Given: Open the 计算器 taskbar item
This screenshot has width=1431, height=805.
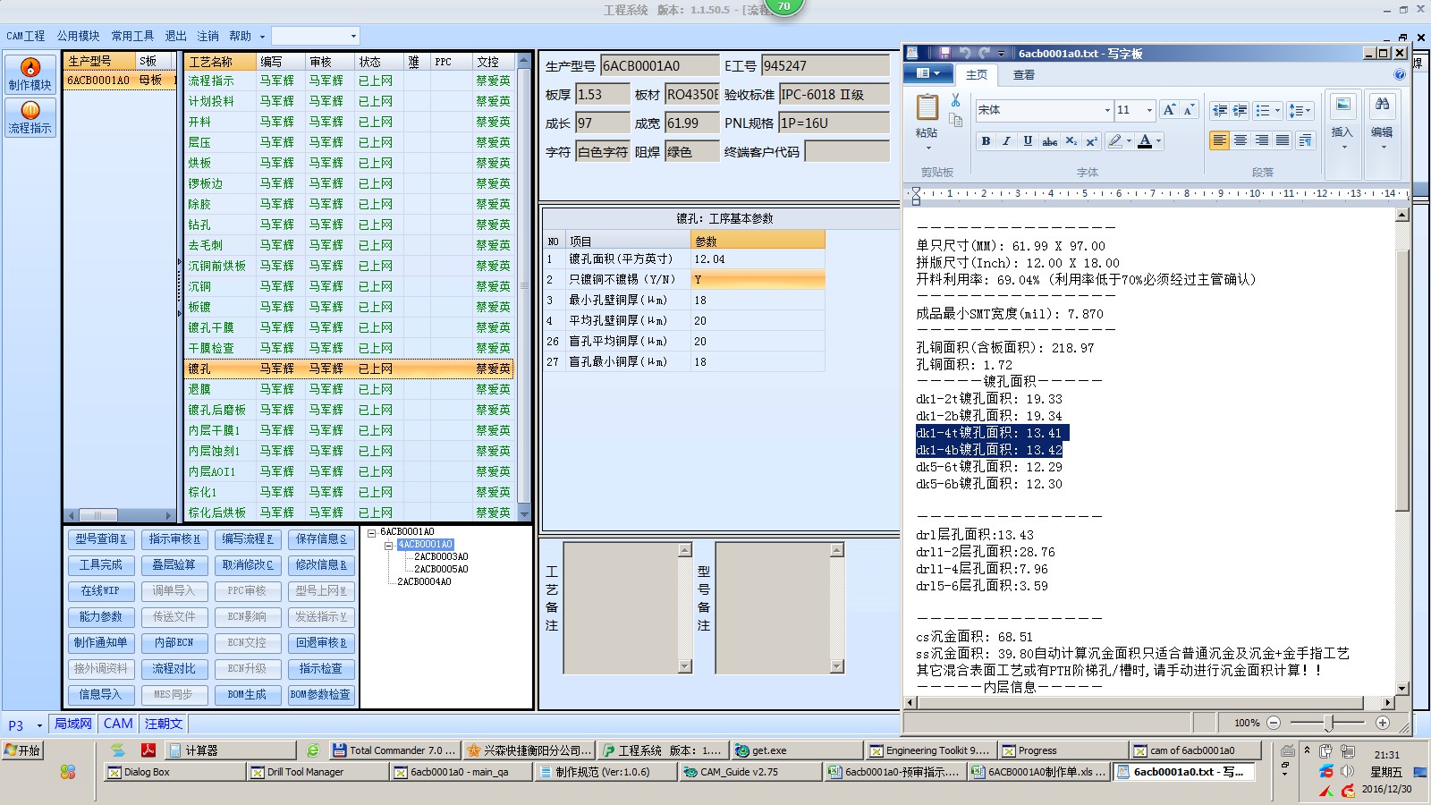Looking at the screenshot, I should (x=231, y=750).
